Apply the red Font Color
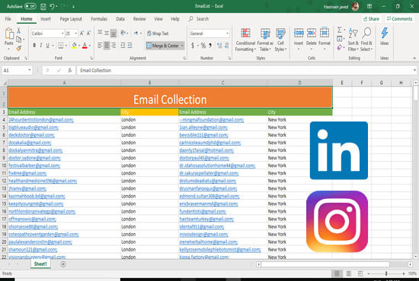Image resolution: width=419 pixels, height=281 pixels. [85, 46]
